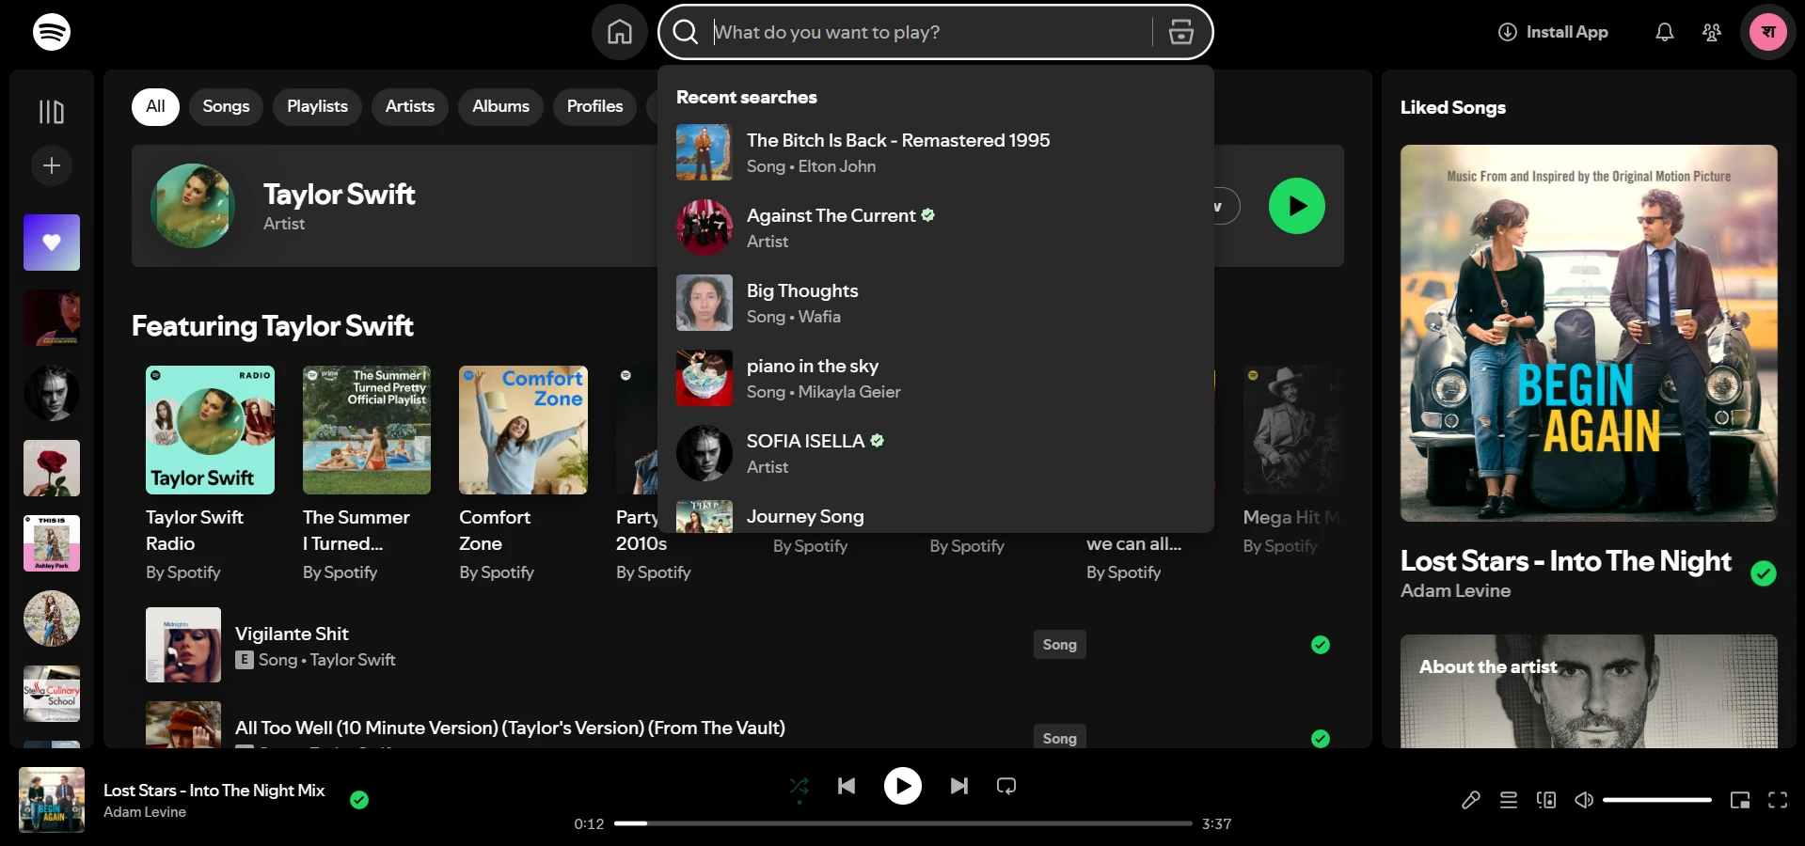This screenshot has width=1805, height=846.
Task: Seek using the playback progress bar
Action: [x=903, y=823]
